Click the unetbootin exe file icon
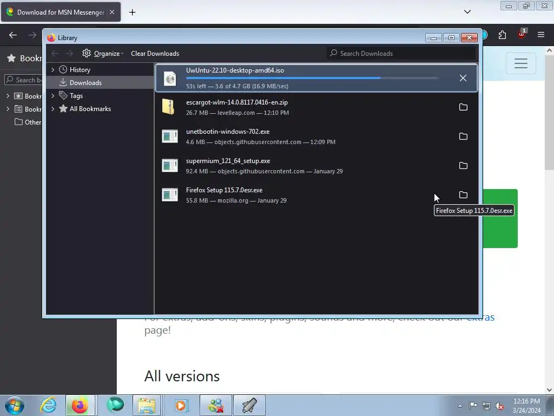Image resolution: width=554 pixels, height=416 pixels. point(170,136)
